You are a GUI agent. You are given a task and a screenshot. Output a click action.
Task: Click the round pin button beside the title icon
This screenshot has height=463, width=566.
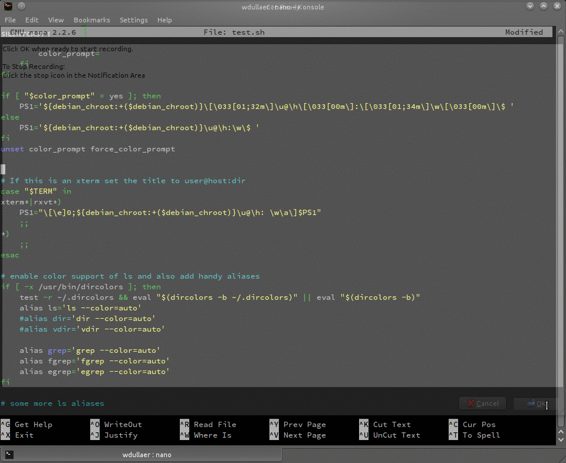click(22, 6)
